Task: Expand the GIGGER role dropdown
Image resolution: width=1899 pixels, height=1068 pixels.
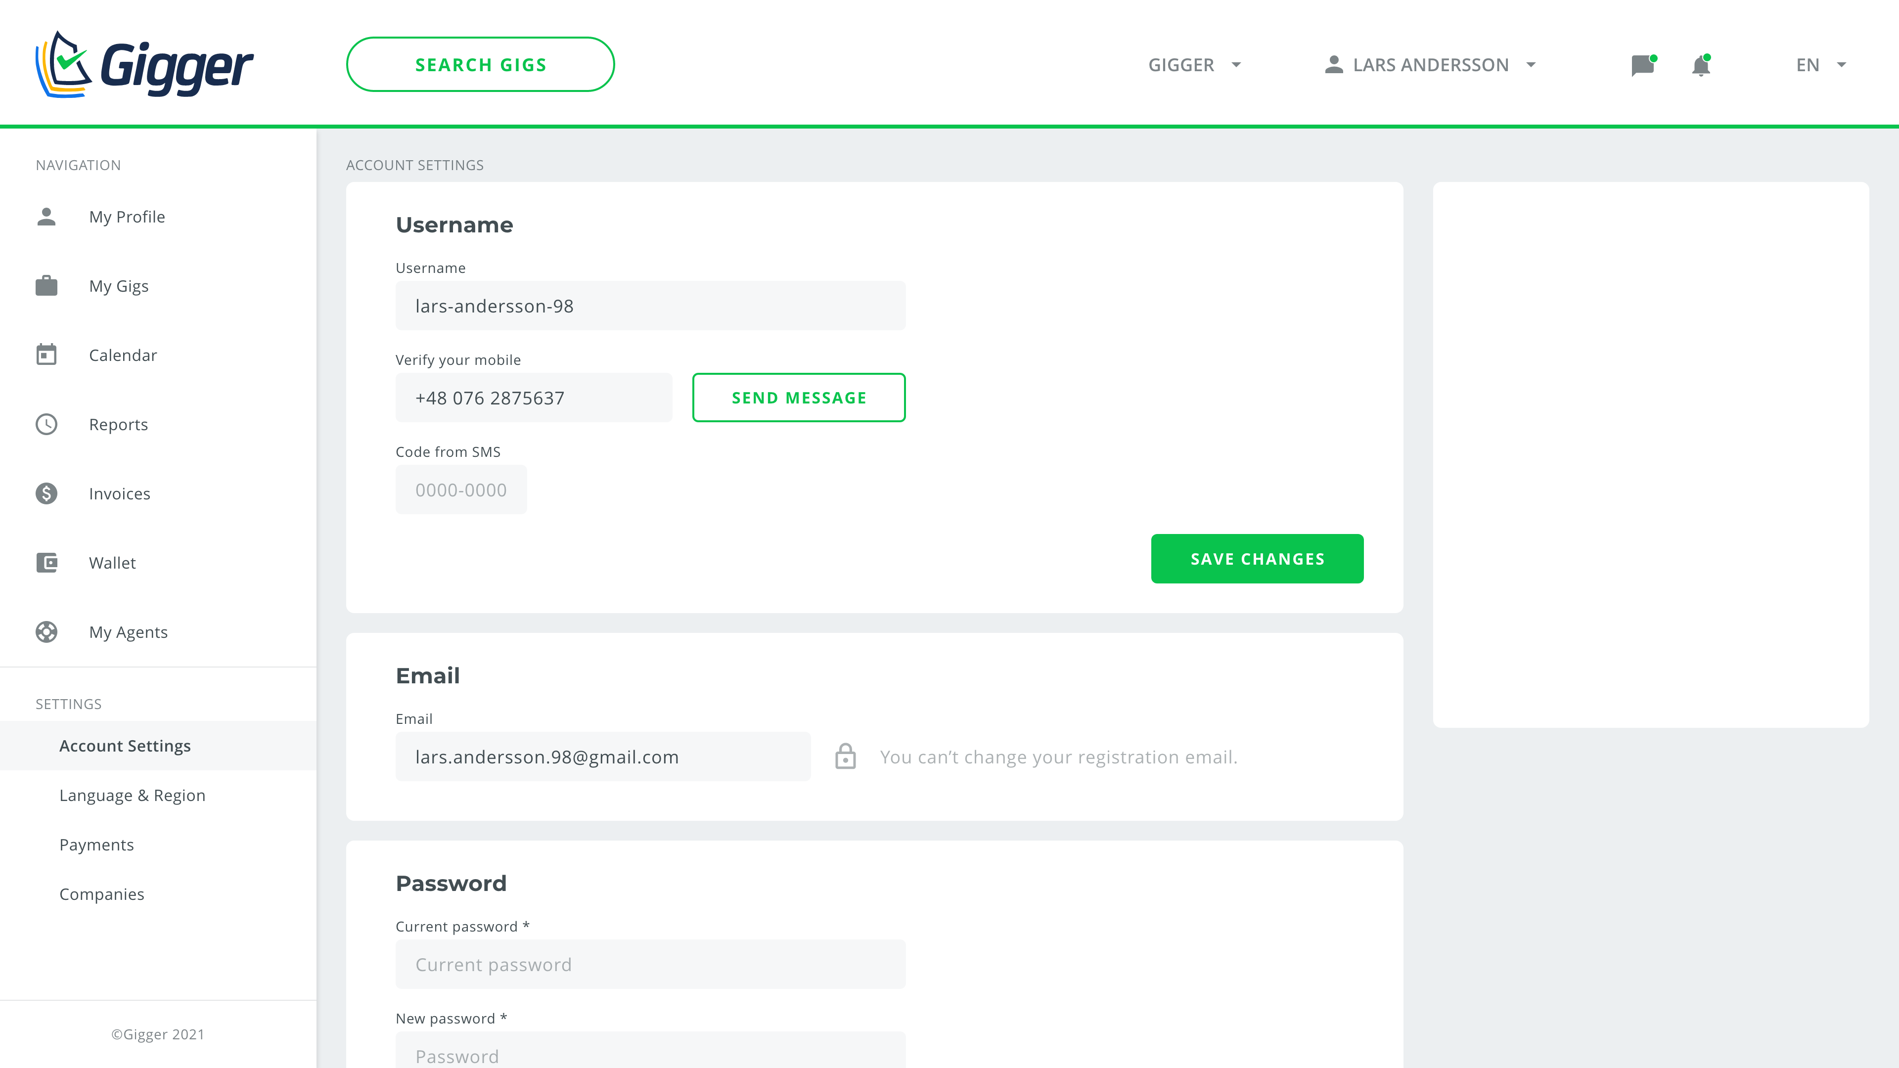Action: 1194,65
